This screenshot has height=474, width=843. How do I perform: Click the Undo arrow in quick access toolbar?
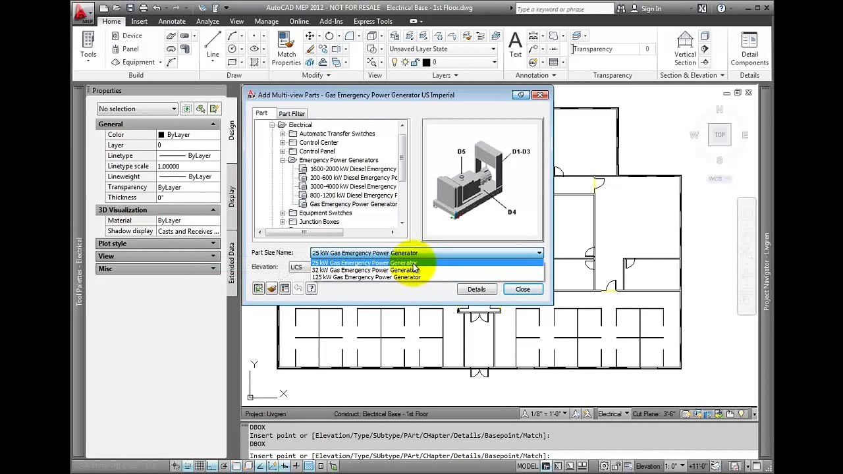(157, 8)
